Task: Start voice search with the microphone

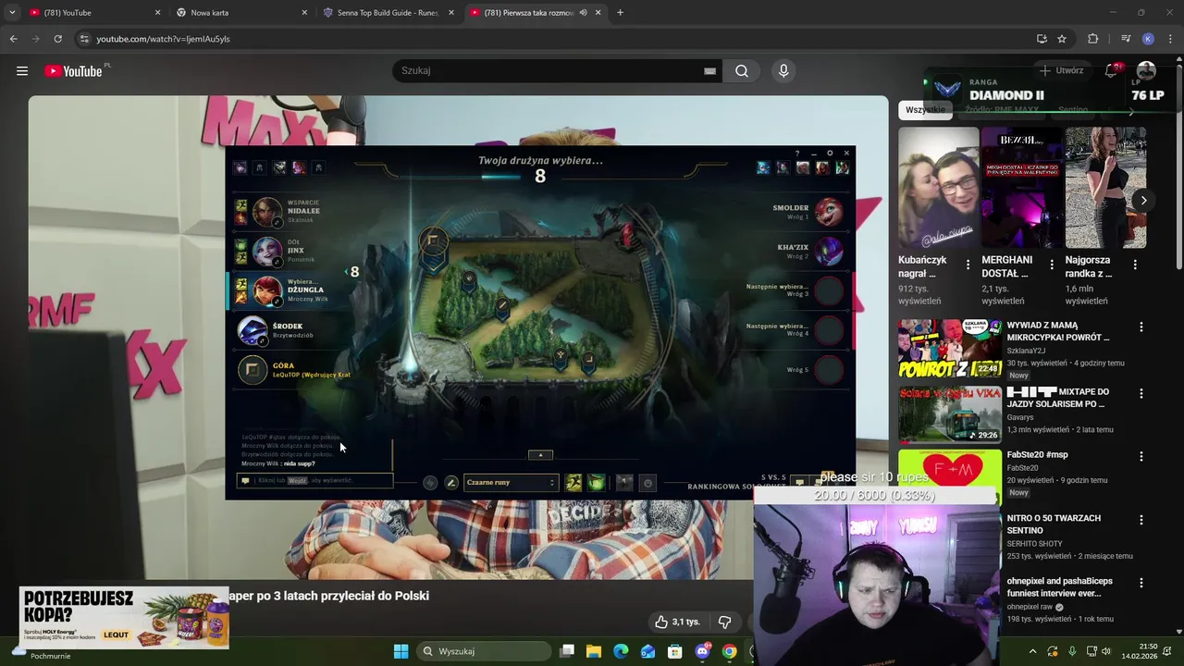Action: click(x=783, y=71)
